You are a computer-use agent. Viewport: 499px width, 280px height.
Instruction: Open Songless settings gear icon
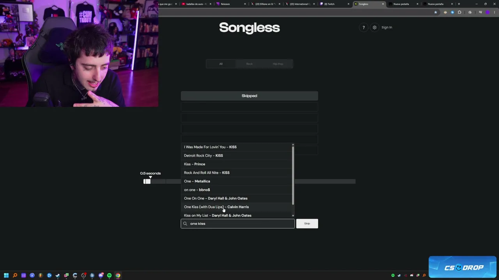[x=375, y=27]
